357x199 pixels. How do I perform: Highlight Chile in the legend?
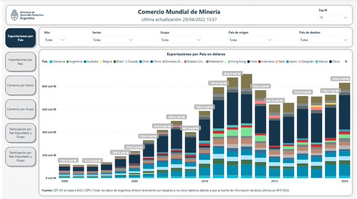pyautogui.click(x=144, y=61)
